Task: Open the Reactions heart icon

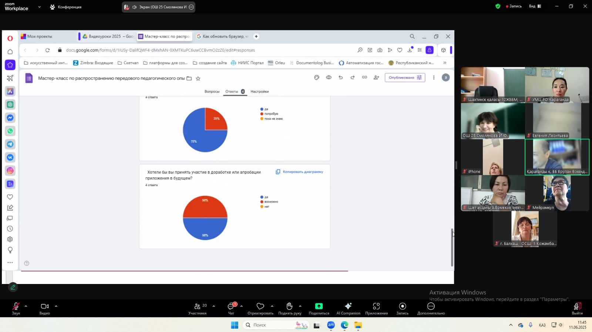Action: [260, 308]
